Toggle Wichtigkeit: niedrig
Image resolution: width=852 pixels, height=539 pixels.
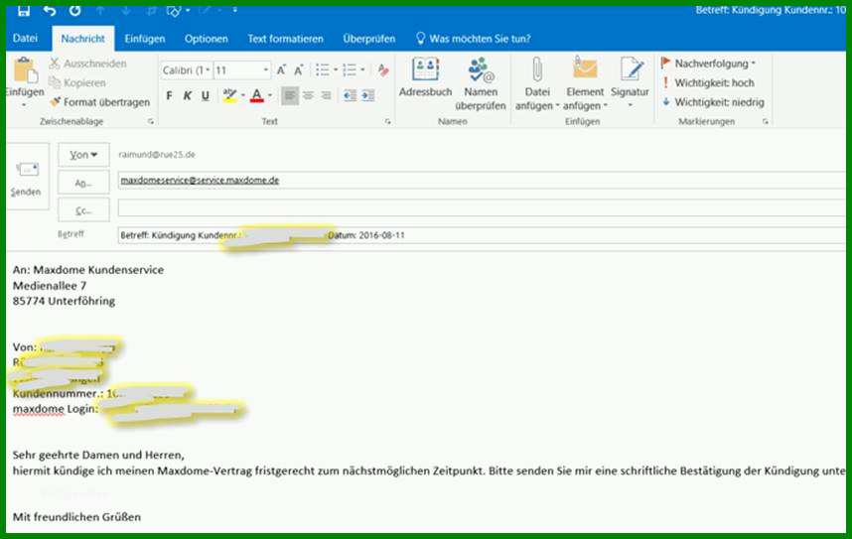[x=713, y=102]
